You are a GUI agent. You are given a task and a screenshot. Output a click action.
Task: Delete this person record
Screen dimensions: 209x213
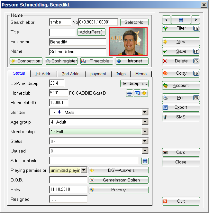(181, 61)
